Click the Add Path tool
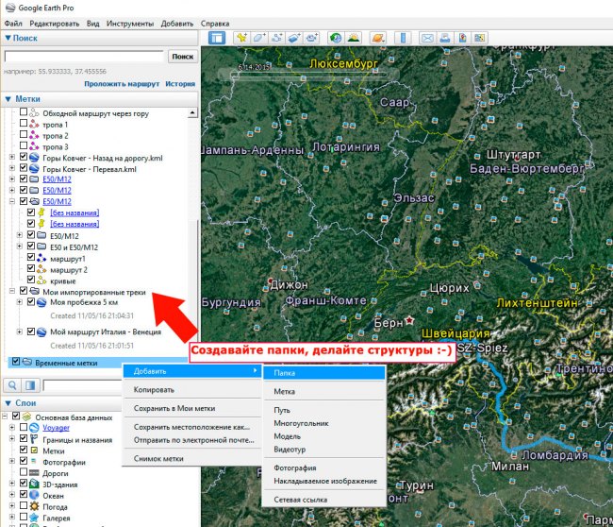This screenshot has height=527, width=613. [276, 38]
